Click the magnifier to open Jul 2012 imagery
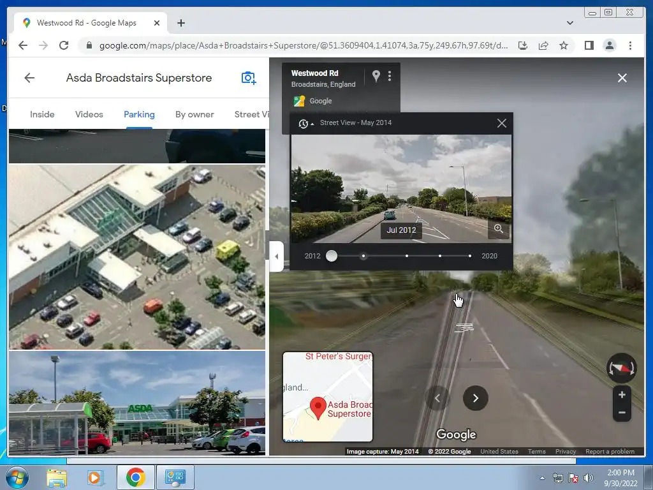This screenshot has width=653, height=490. 499,229
